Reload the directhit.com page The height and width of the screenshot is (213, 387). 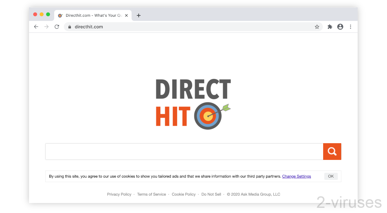pyautogui.click(x=57, y=27)
